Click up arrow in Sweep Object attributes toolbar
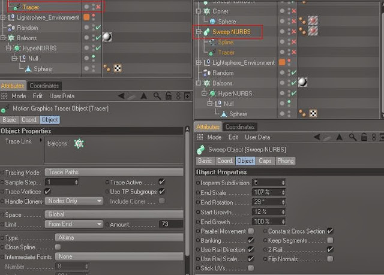The width and height of the screenshot is (384, 275). (340, 137)
